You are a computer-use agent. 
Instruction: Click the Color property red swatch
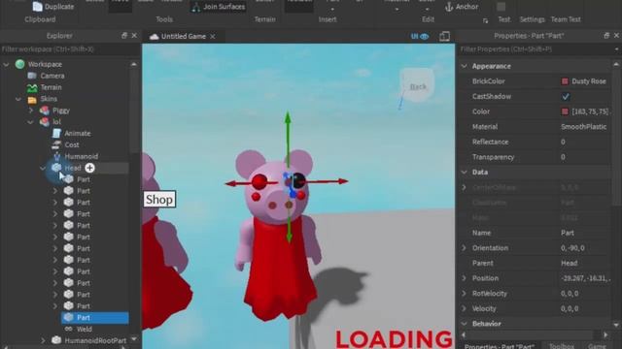click(565, 112)
